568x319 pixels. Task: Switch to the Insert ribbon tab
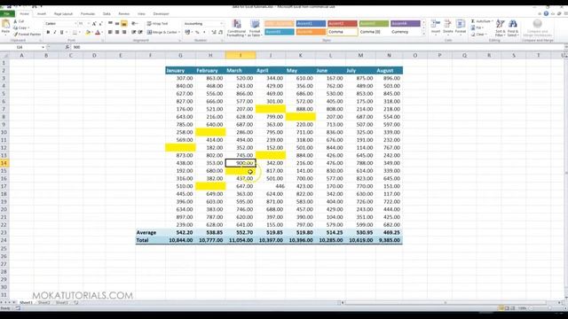click(x=42, y=14)
